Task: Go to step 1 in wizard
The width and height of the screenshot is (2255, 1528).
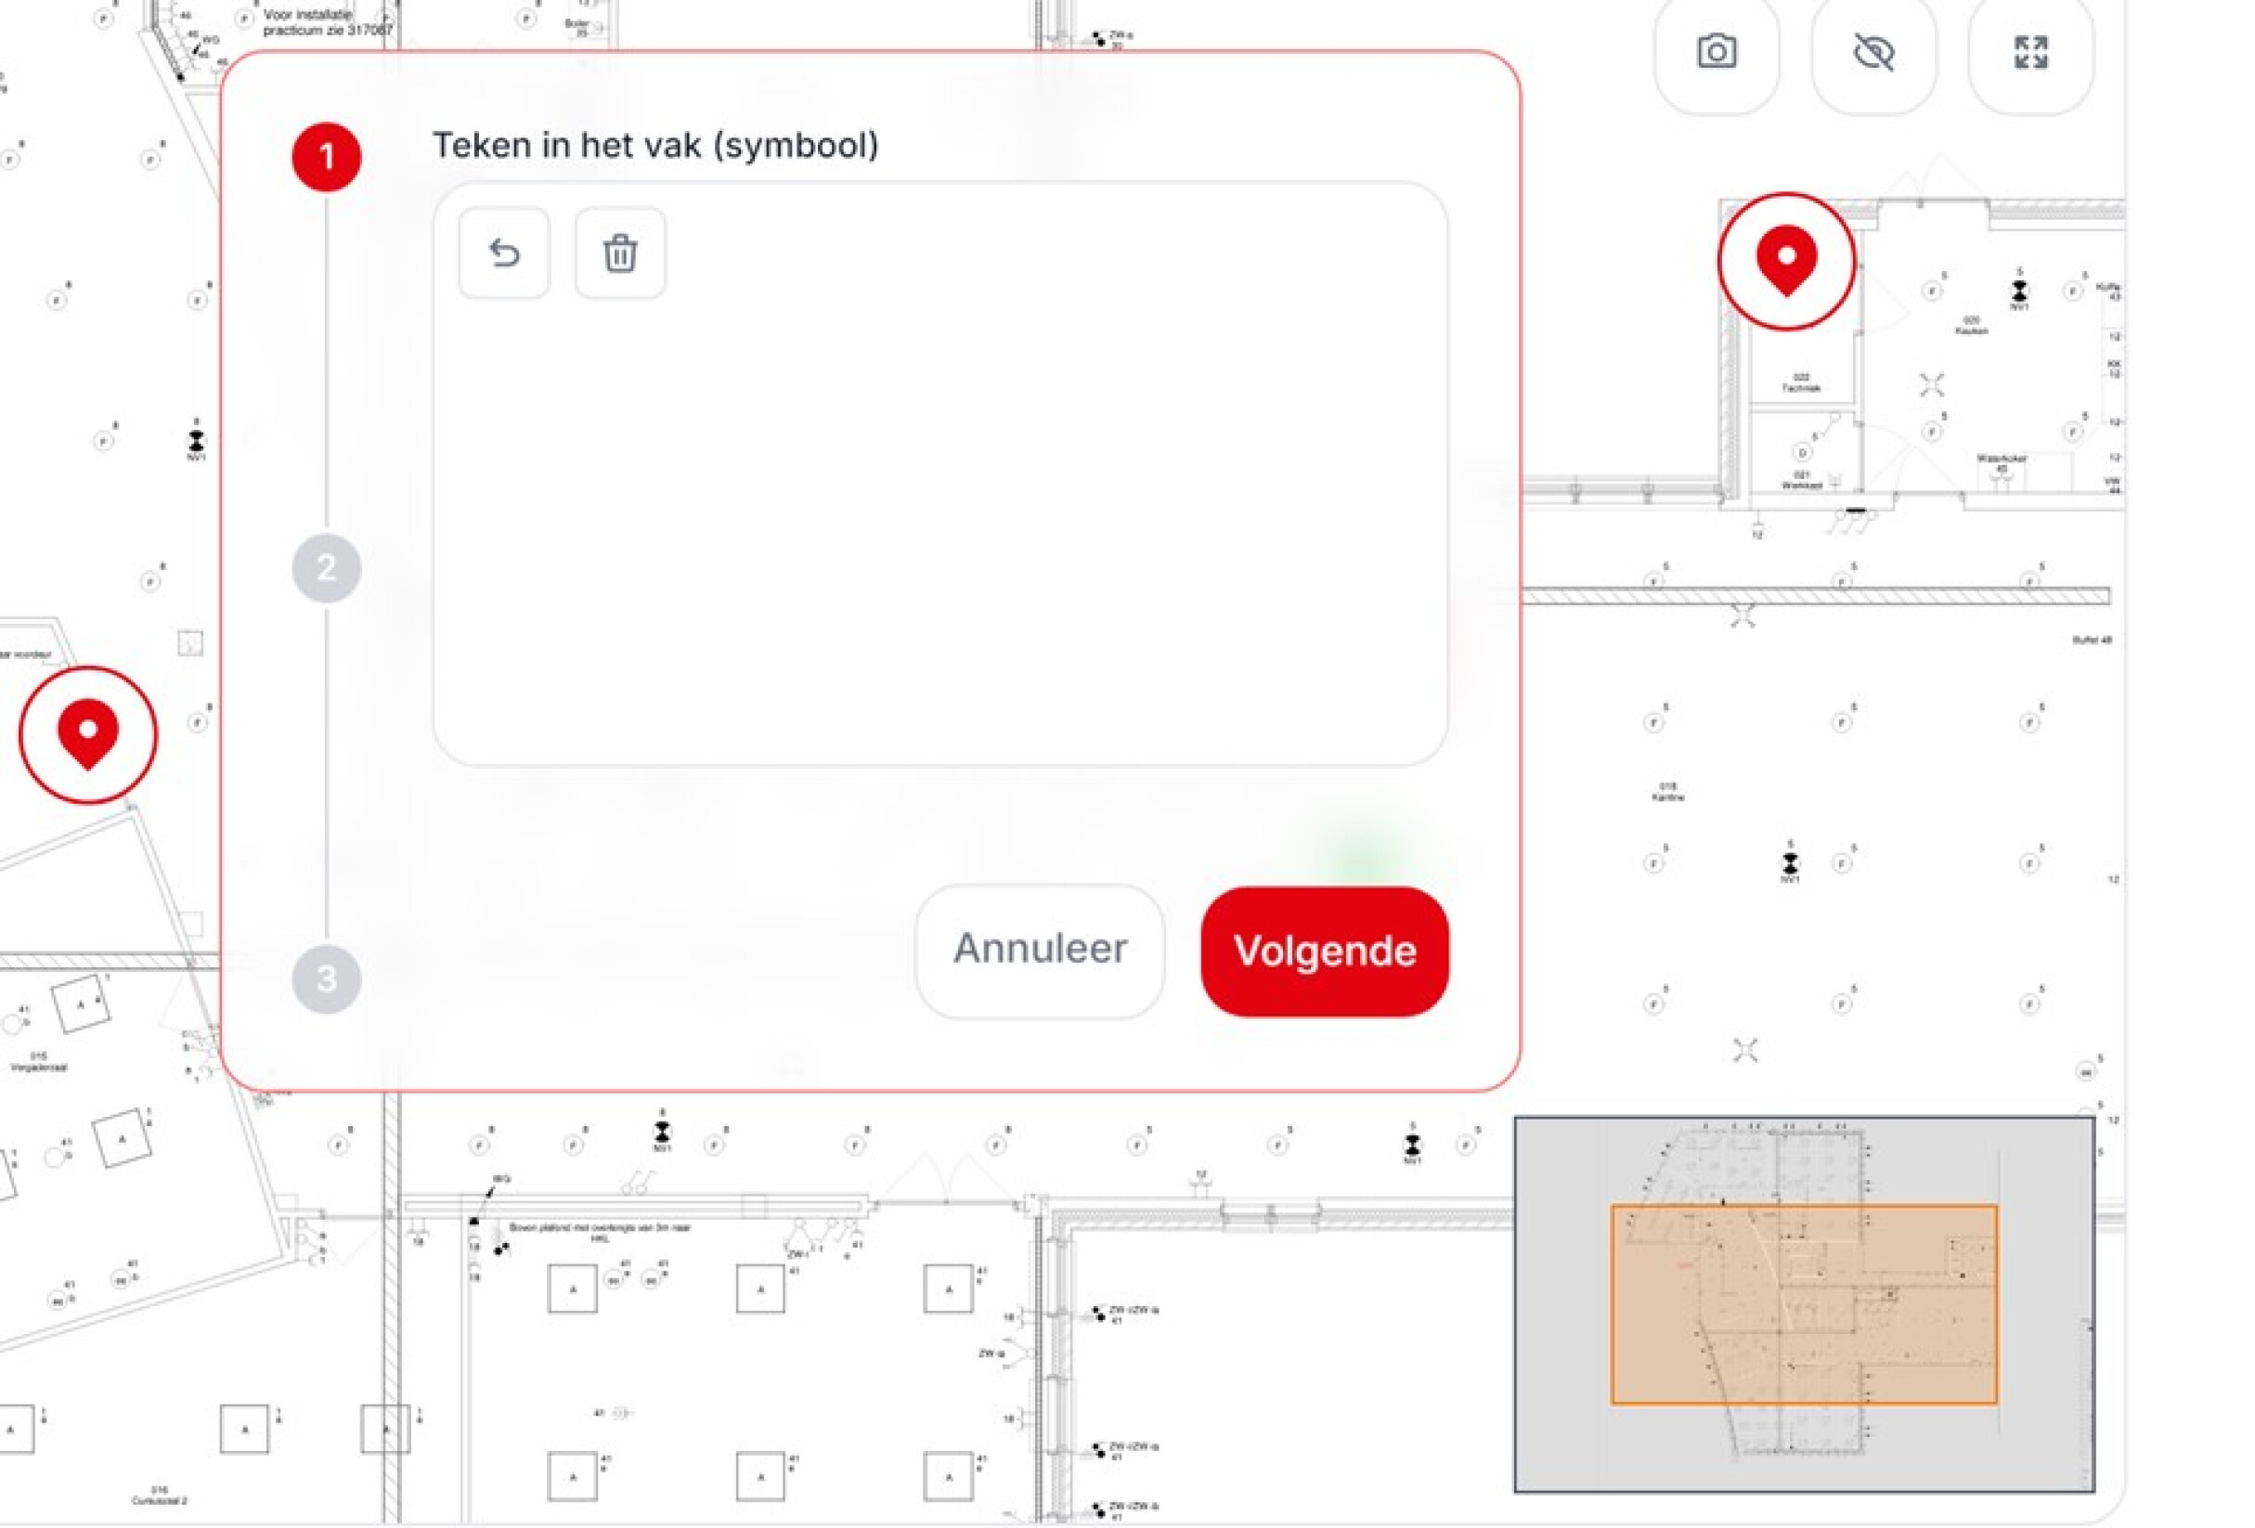Action: 327,157
